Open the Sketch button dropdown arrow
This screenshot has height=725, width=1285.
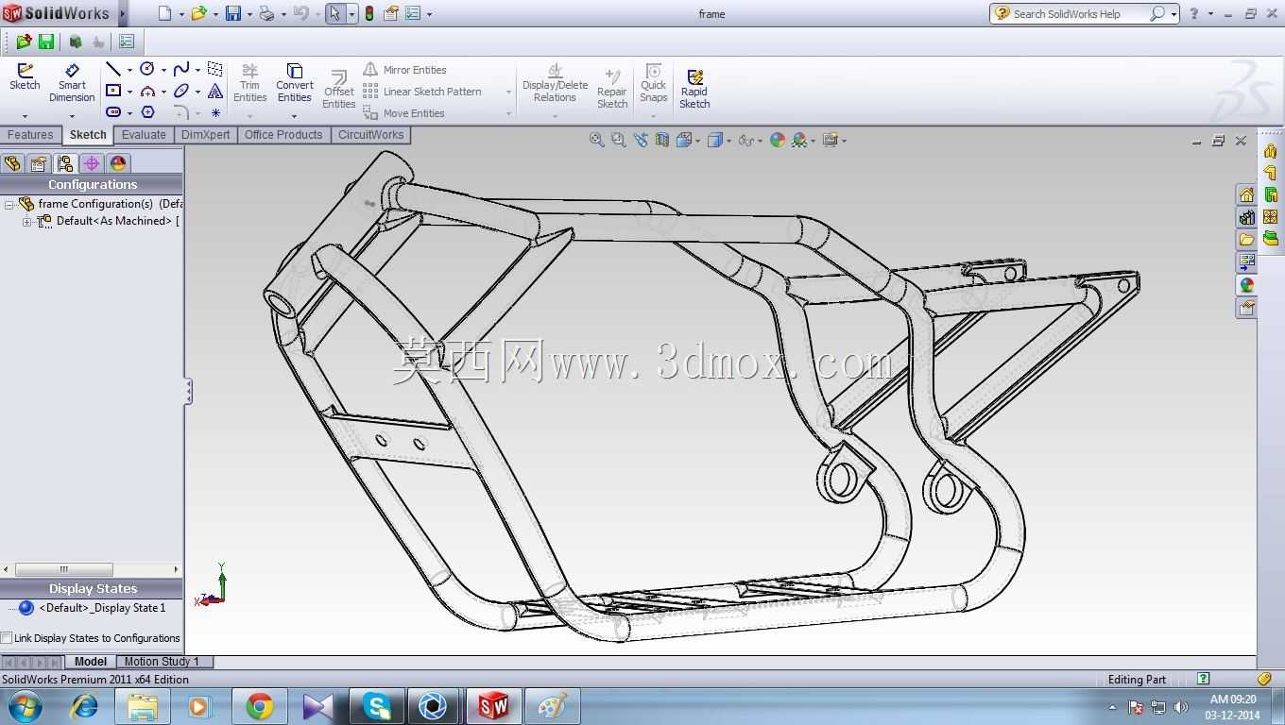click(25, 116)
